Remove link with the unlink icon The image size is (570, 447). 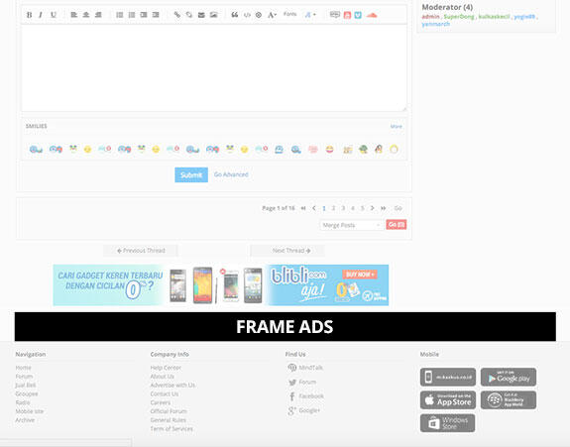pos(189,15)
